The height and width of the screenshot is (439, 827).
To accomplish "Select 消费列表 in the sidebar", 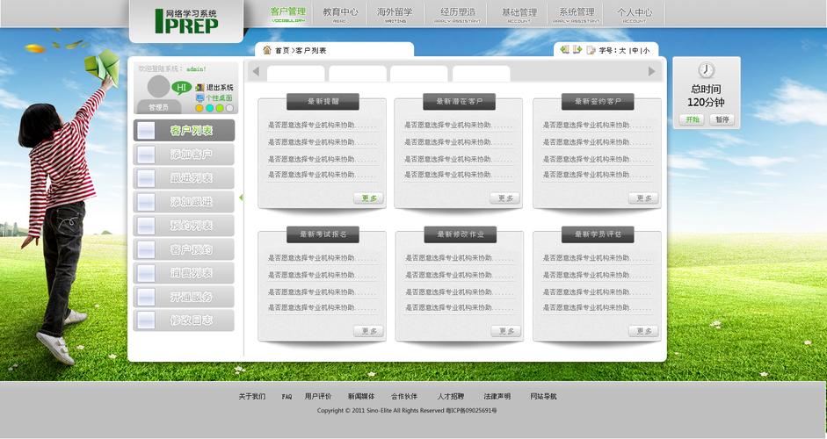I will [184, 273].
